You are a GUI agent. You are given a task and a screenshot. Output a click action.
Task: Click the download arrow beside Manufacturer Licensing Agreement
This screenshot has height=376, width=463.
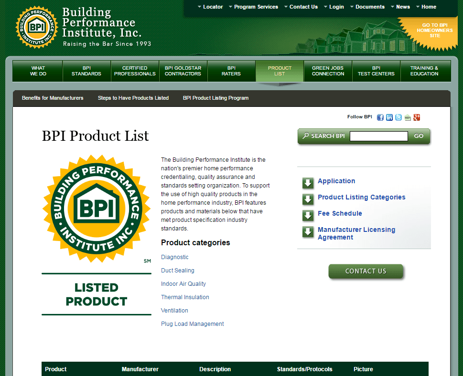coord(308,232)
